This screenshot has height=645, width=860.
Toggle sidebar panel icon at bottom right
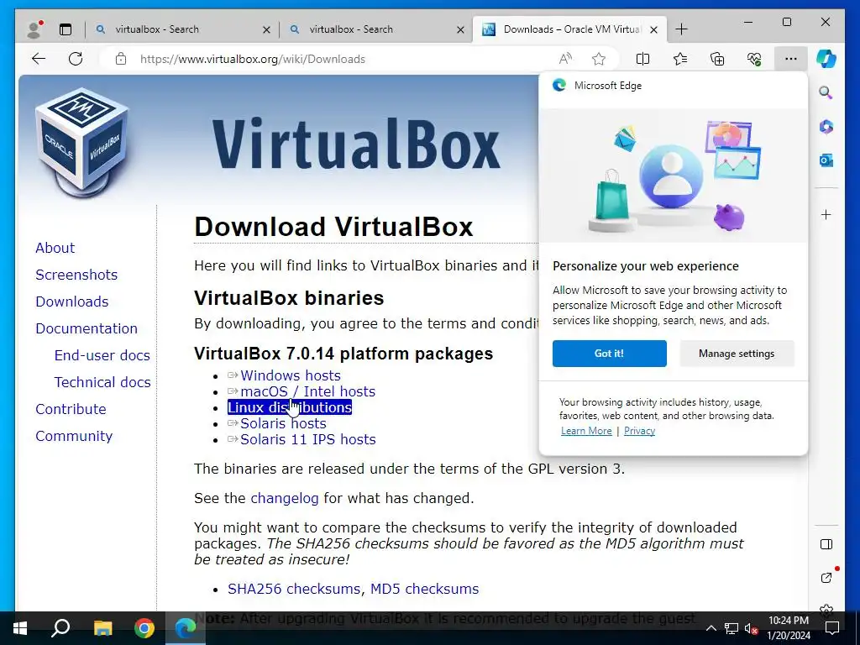826,544
